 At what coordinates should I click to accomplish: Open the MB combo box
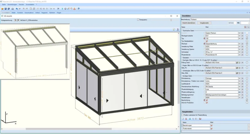(245, 23)
